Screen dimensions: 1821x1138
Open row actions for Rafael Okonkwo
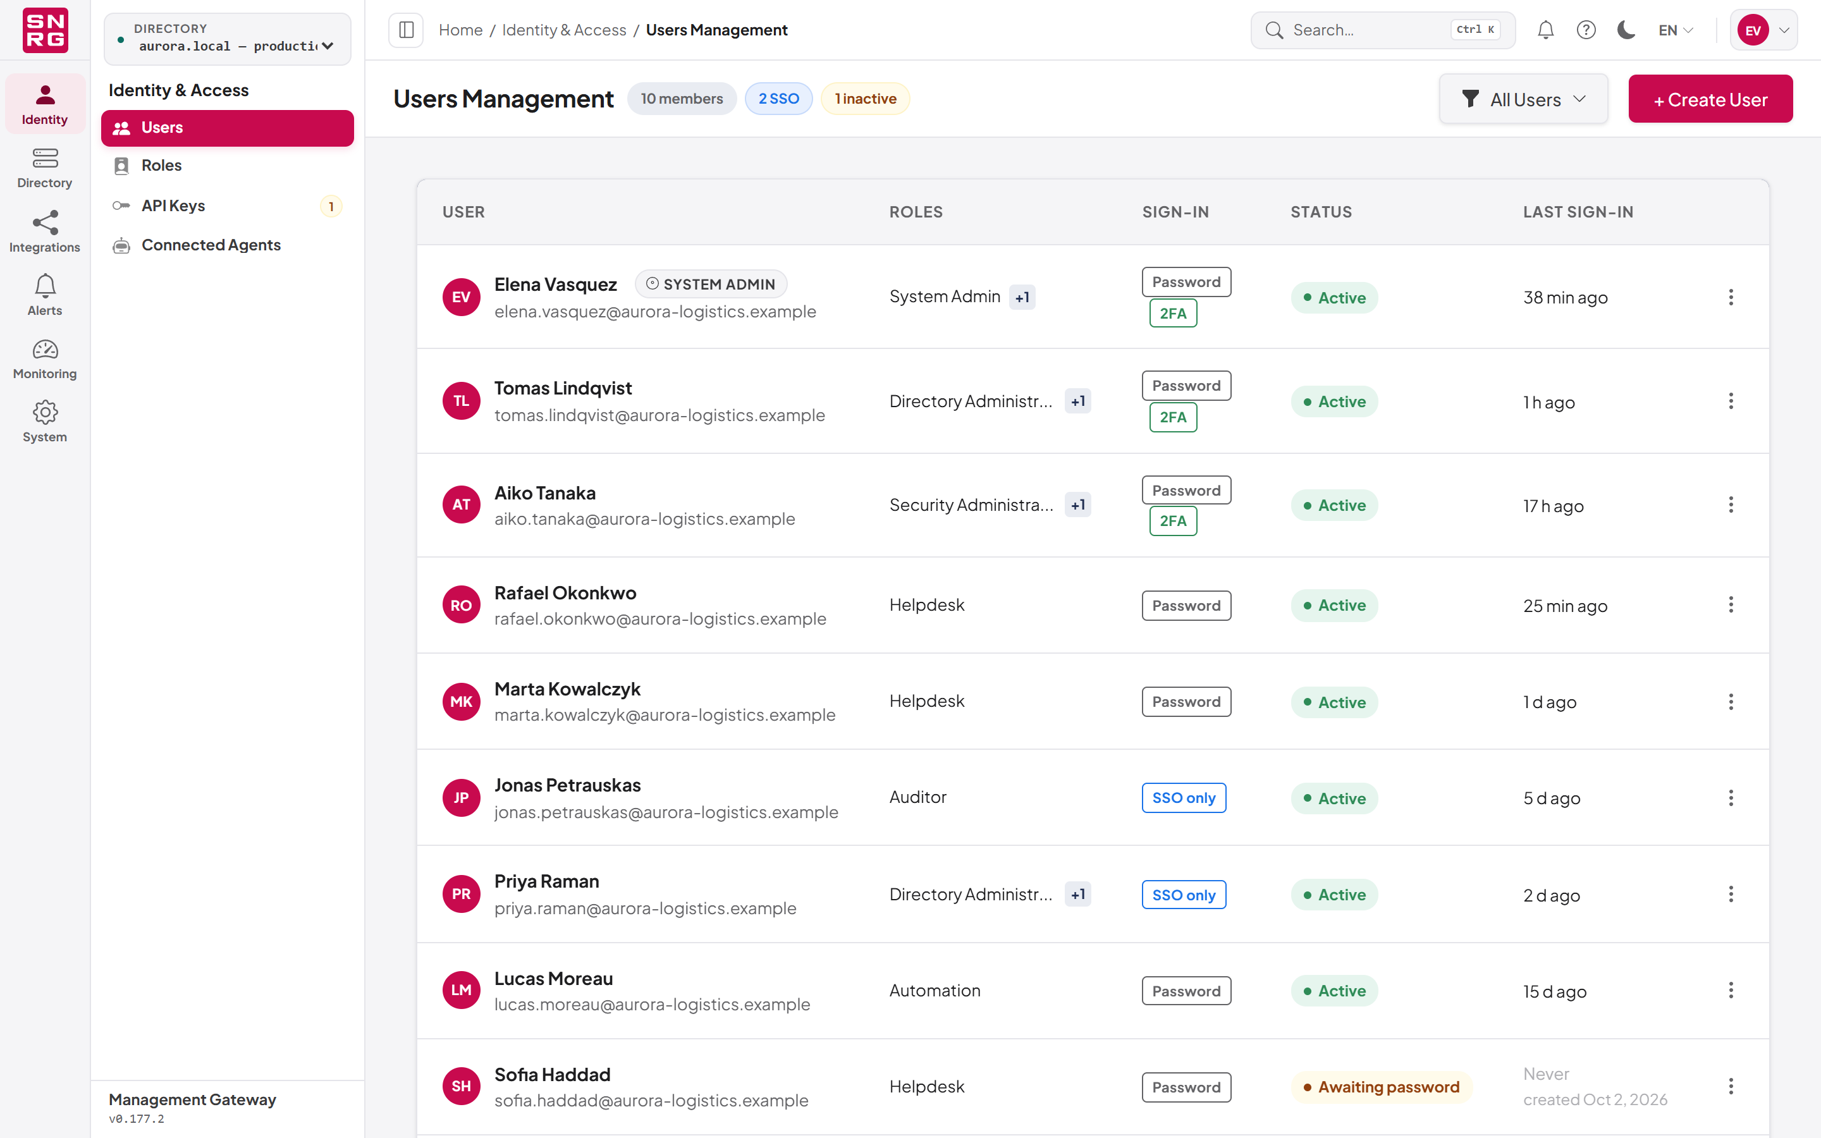click(1731, 605)
